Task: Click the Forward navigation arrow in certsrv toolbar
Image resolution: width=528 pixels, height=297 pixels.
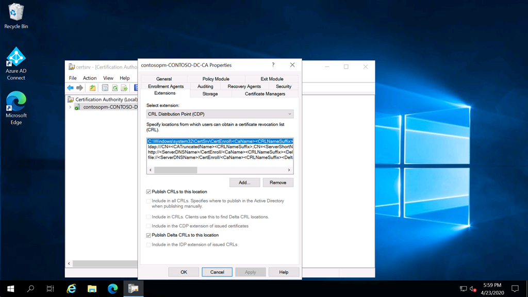Action: pyautogui.click(x=79, y=88)
